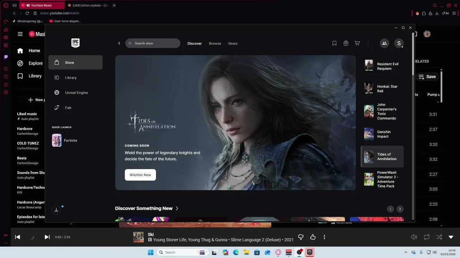Screen dimensions: 460x258
Task: Open Opera GX easy setup sliders icon
Action: pyautogui.click(x=454, y=13)
